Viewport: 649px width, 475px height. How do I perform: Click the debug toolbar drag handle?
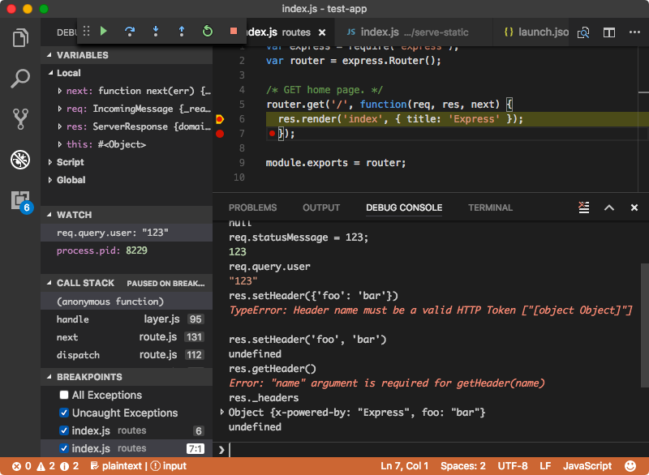point(86,31)
